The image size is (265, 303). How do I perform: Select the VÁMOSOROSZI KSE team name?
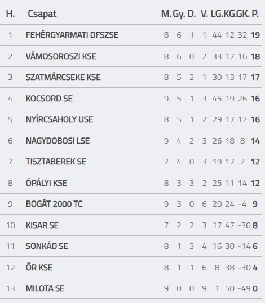pyautogui.click(x=61, y=56)
